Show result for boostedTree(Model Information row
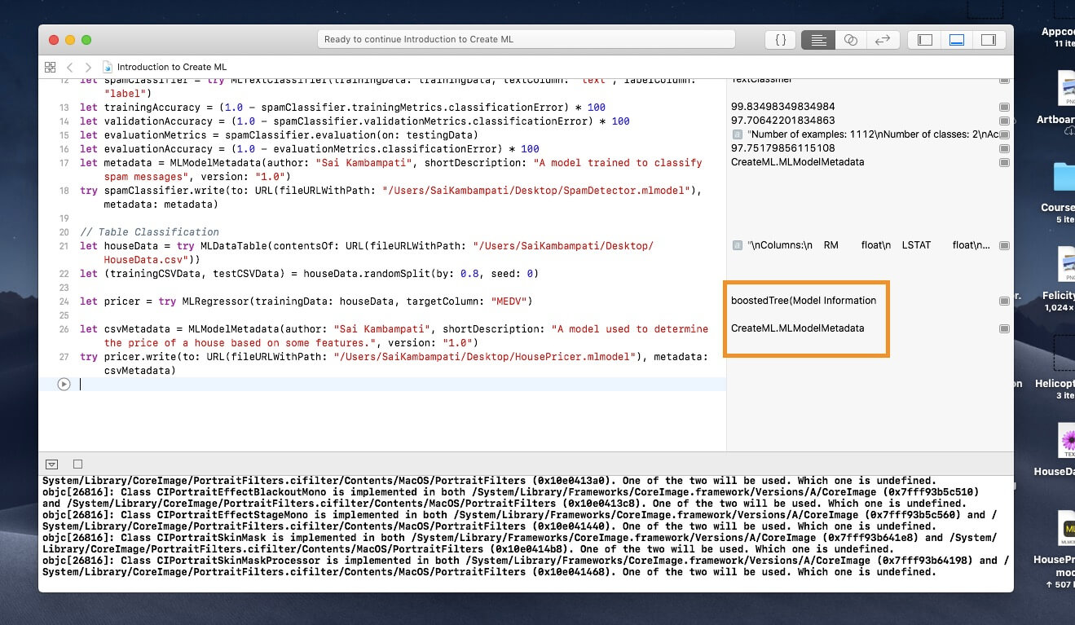This screenshot has height=625, width=1075. tap(1004, 301)
